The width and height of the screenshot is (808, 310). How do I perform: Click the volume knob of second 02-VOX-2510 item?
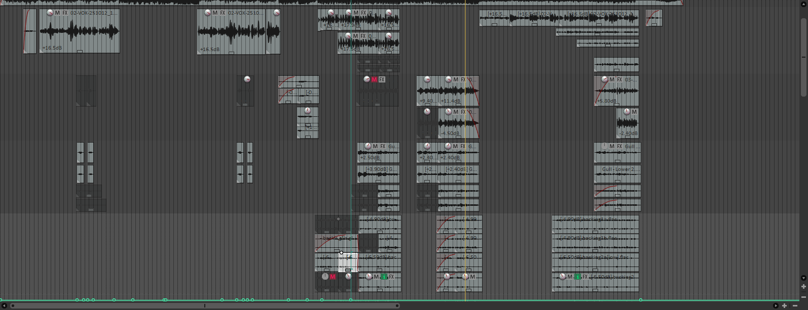point(207,13)
